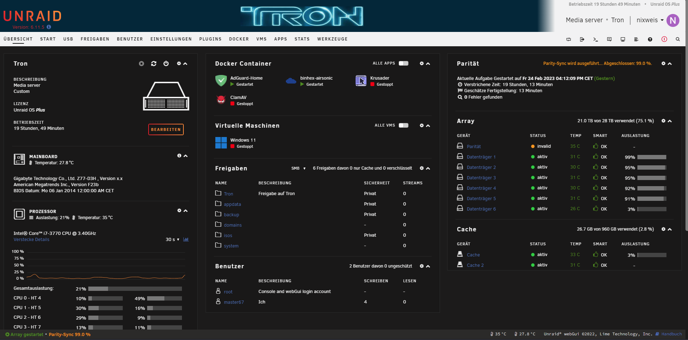Open the Datenträger 1 device link

pyautogui.click(x=481, y=157)
